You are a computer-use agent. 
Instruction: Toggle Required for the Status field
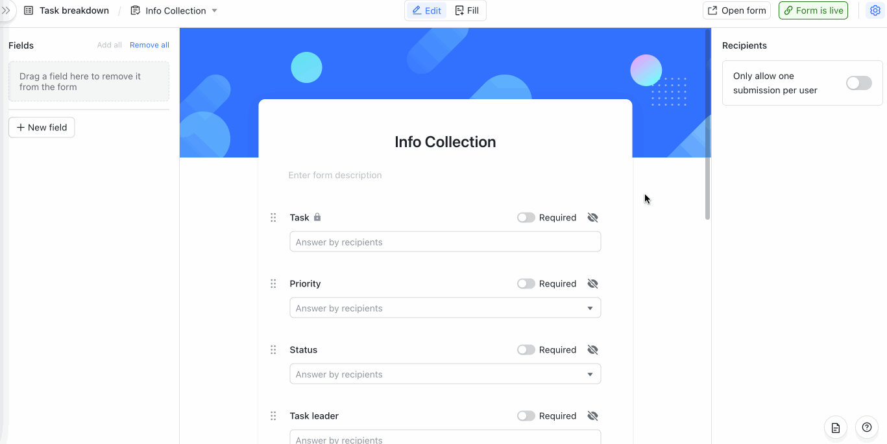pyautogui.click(x=526, y=350)
